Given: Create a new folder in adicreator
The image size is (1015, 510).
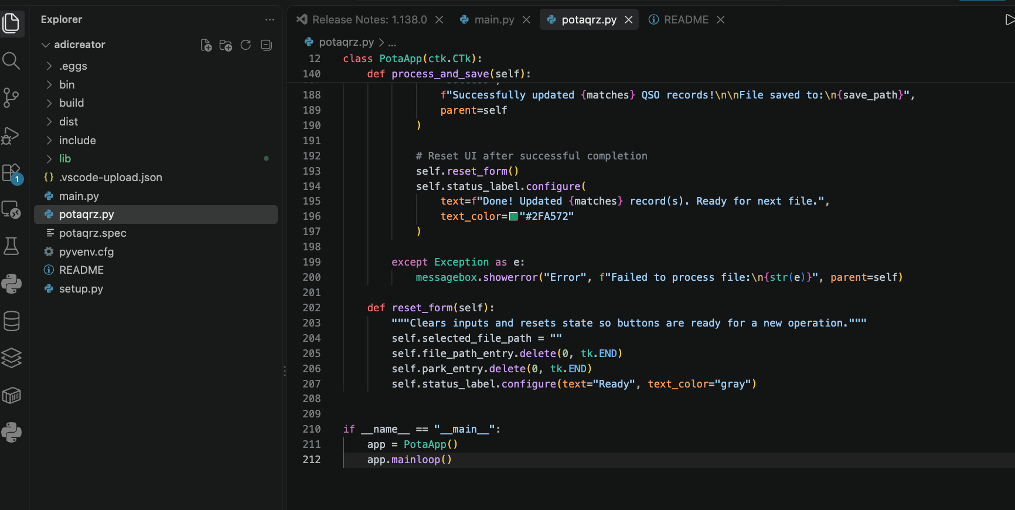Looking at the screenshot, I should (226, 45).
